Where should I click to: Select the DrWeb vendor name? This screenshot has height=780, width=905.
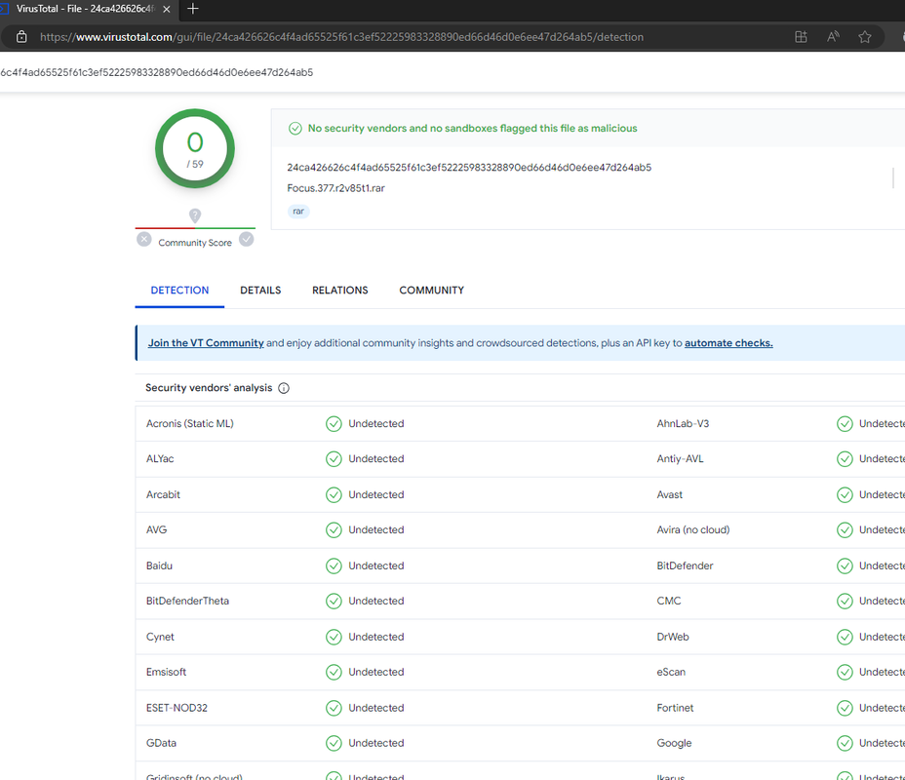tap(672, 637)
